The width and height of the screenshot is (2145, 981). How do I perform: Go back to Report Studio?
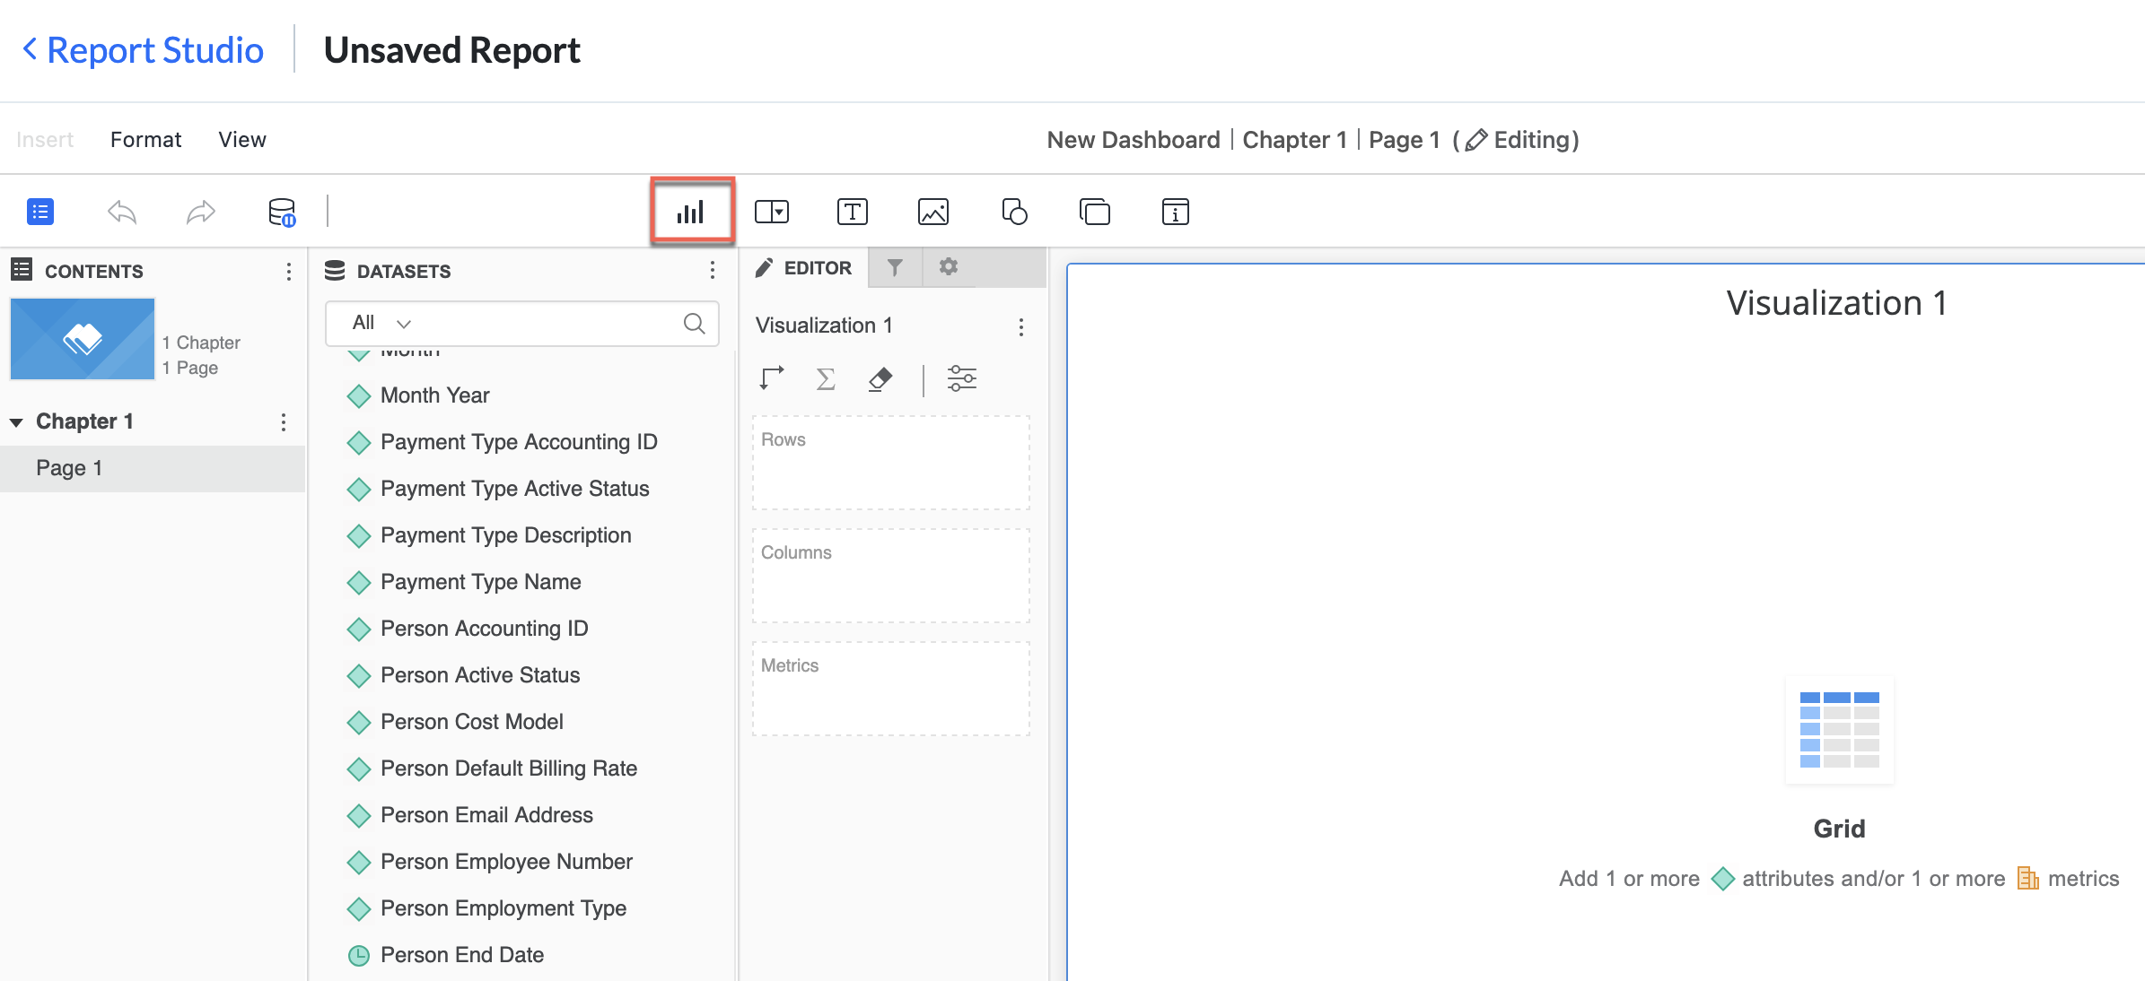143,50
